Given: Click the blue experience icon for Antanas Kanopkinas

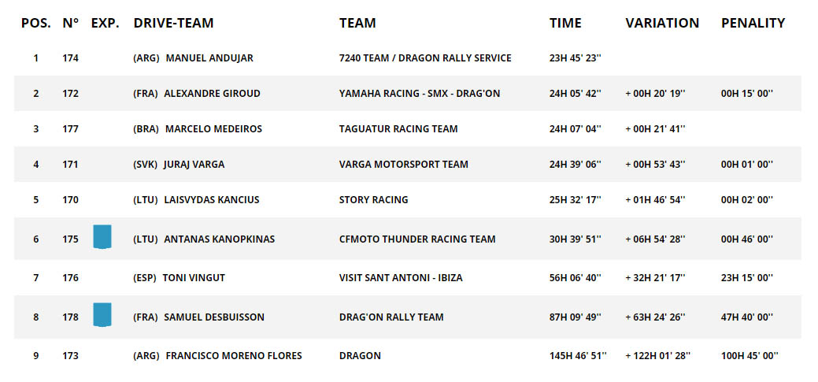Looking at the screenshot, I should (102, 237).
